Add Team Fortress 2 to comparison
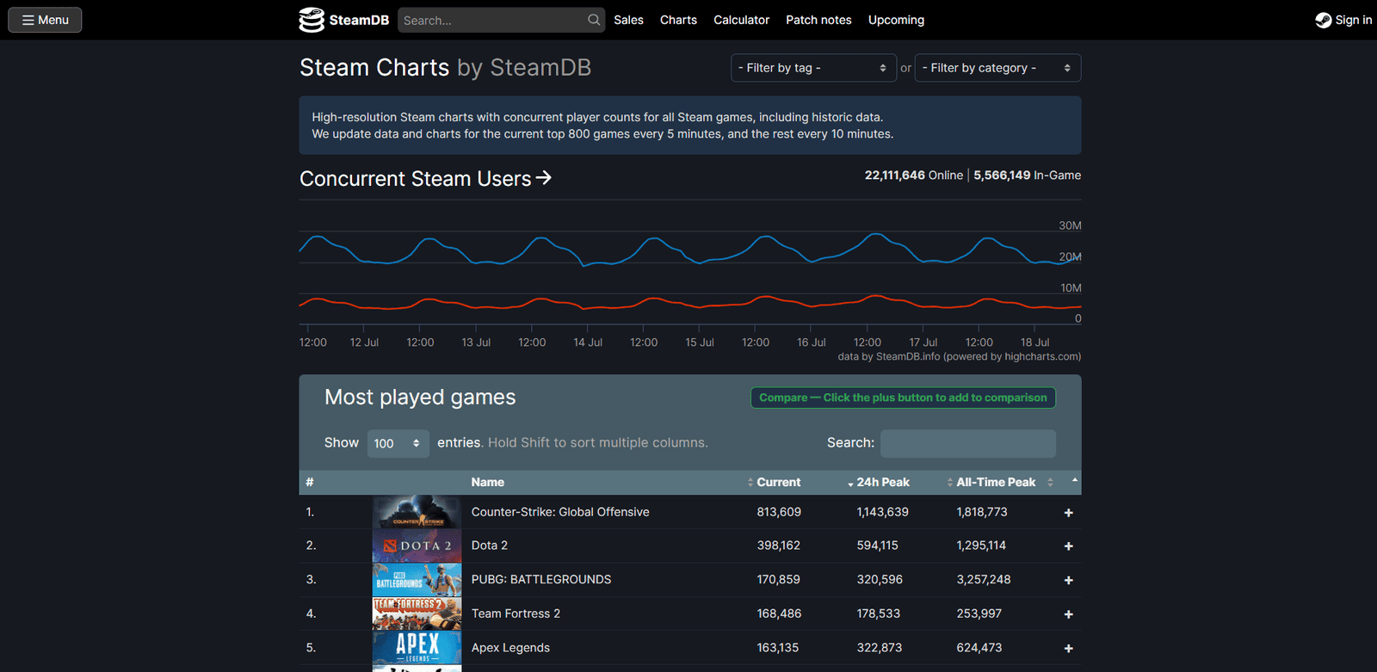The width and height of the screenshot is (1377, 672). coord(1068,614)
